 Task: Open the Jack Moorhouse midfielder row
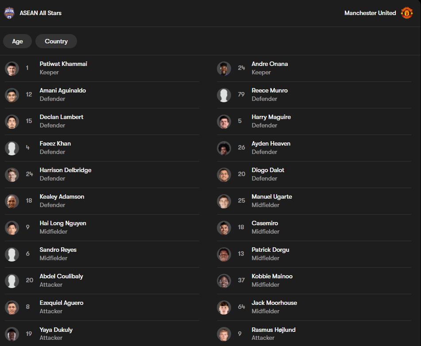[314, 308]
